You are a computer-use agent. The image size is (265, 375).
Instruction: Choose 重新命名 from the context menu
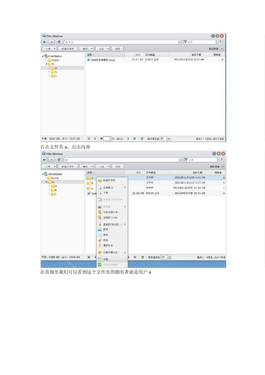tap(112, 246)
